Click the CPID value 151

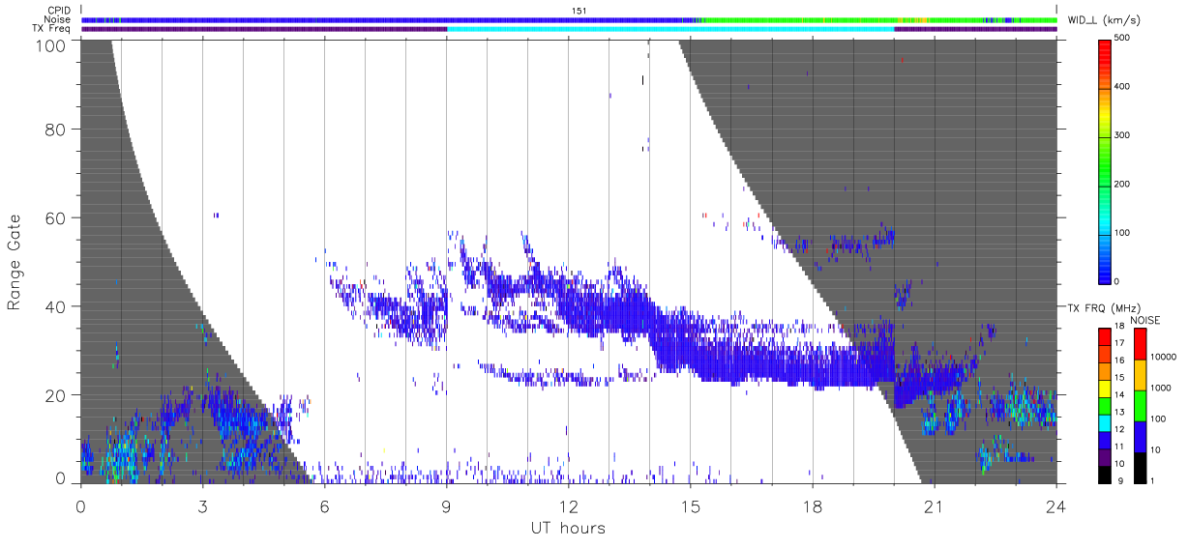[579, 11]
